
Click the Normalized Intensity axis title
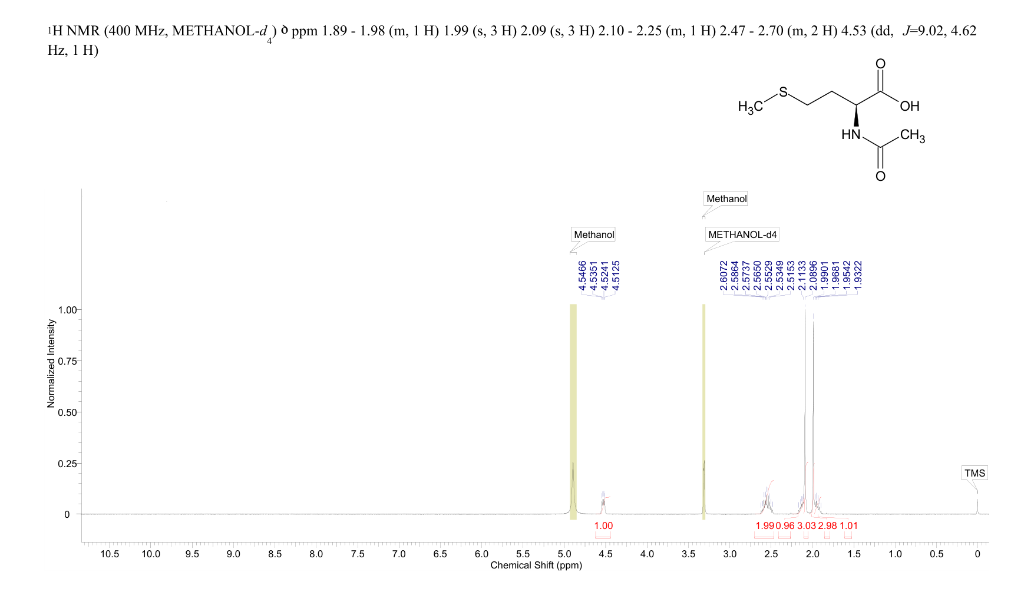pyautogui.click(x=51, y=363)
